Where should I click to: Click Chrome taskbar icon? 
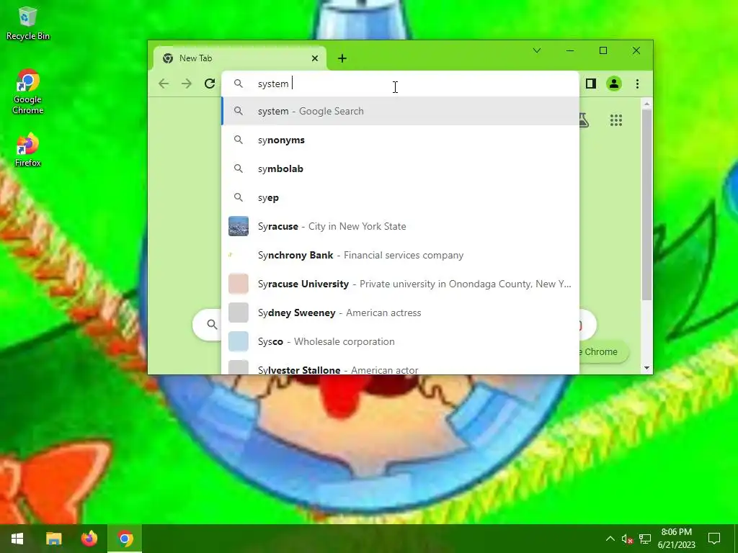click(125, 539)
